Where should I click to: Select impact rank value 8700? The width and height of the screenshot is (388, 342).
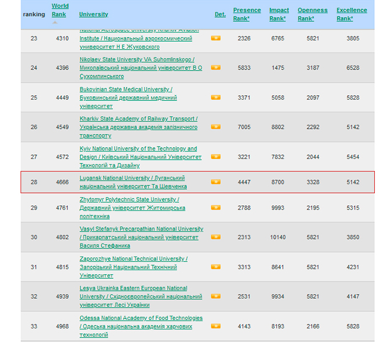pyautogui.click(x=278, y=182)
